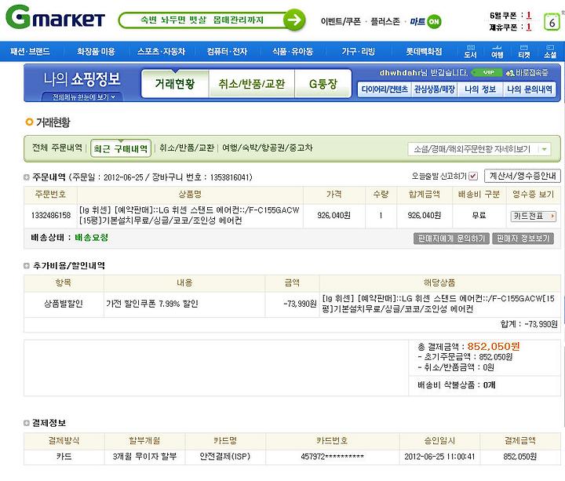Image resolution: width=565 pixels, height=481 pixels.
Task: Expand 전체메뉴 한눈에 보기
Action: [83, 97]
